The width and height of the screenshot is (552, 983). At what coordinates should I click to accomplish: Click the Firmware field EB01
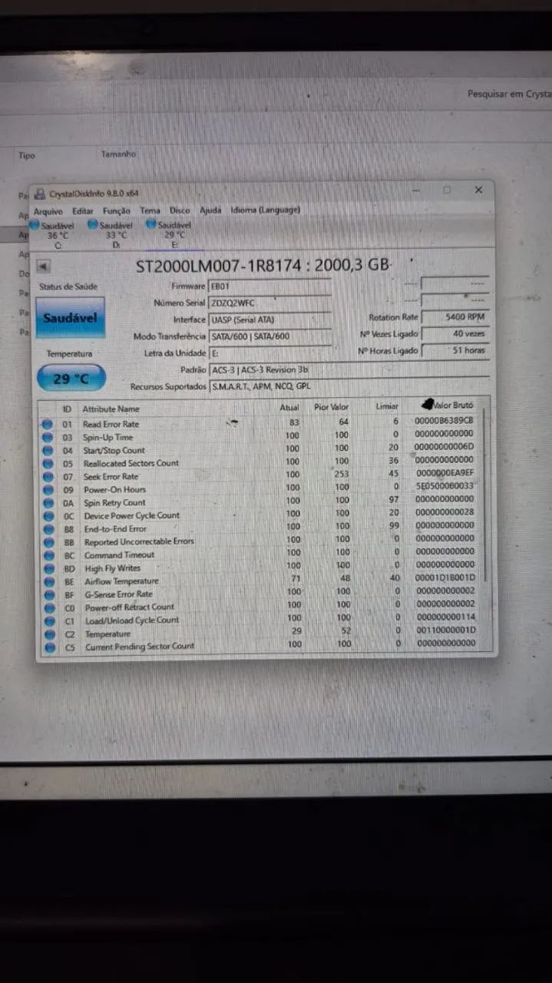tap(270, 286)
